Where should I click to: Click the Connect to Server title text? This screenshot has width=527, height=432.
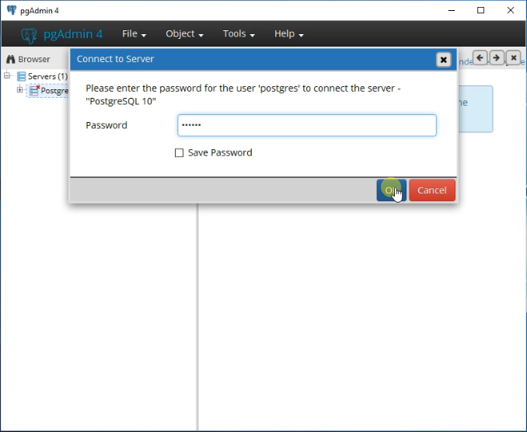point(115,59)
